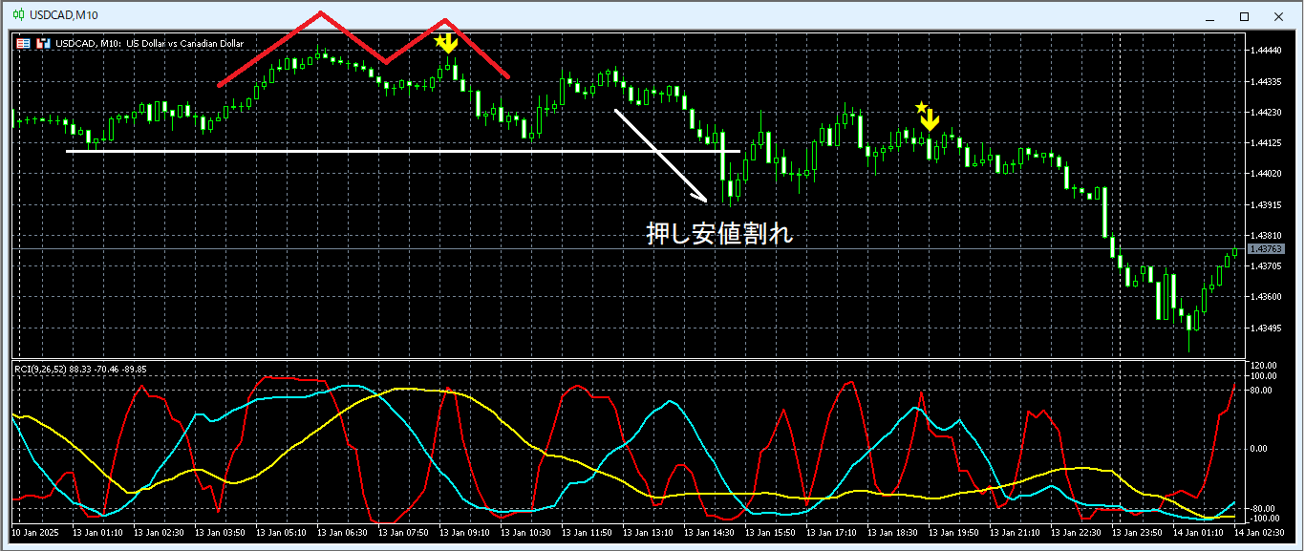Click the 120.00 level on RCI scale
The image size is (1305, 551).
click(1264, 366)
